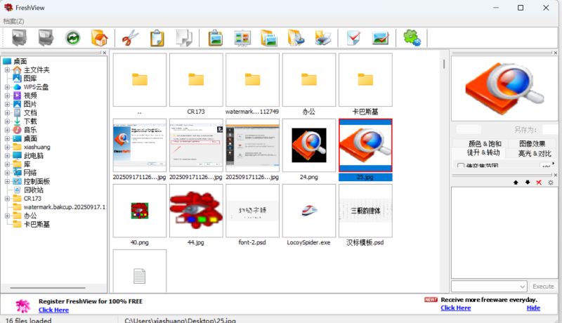Image resolution: width=562 pixels, height=323 pixels.
Task: Click the clipboard Paste icon in toolbar
Action: pos(157,38)
